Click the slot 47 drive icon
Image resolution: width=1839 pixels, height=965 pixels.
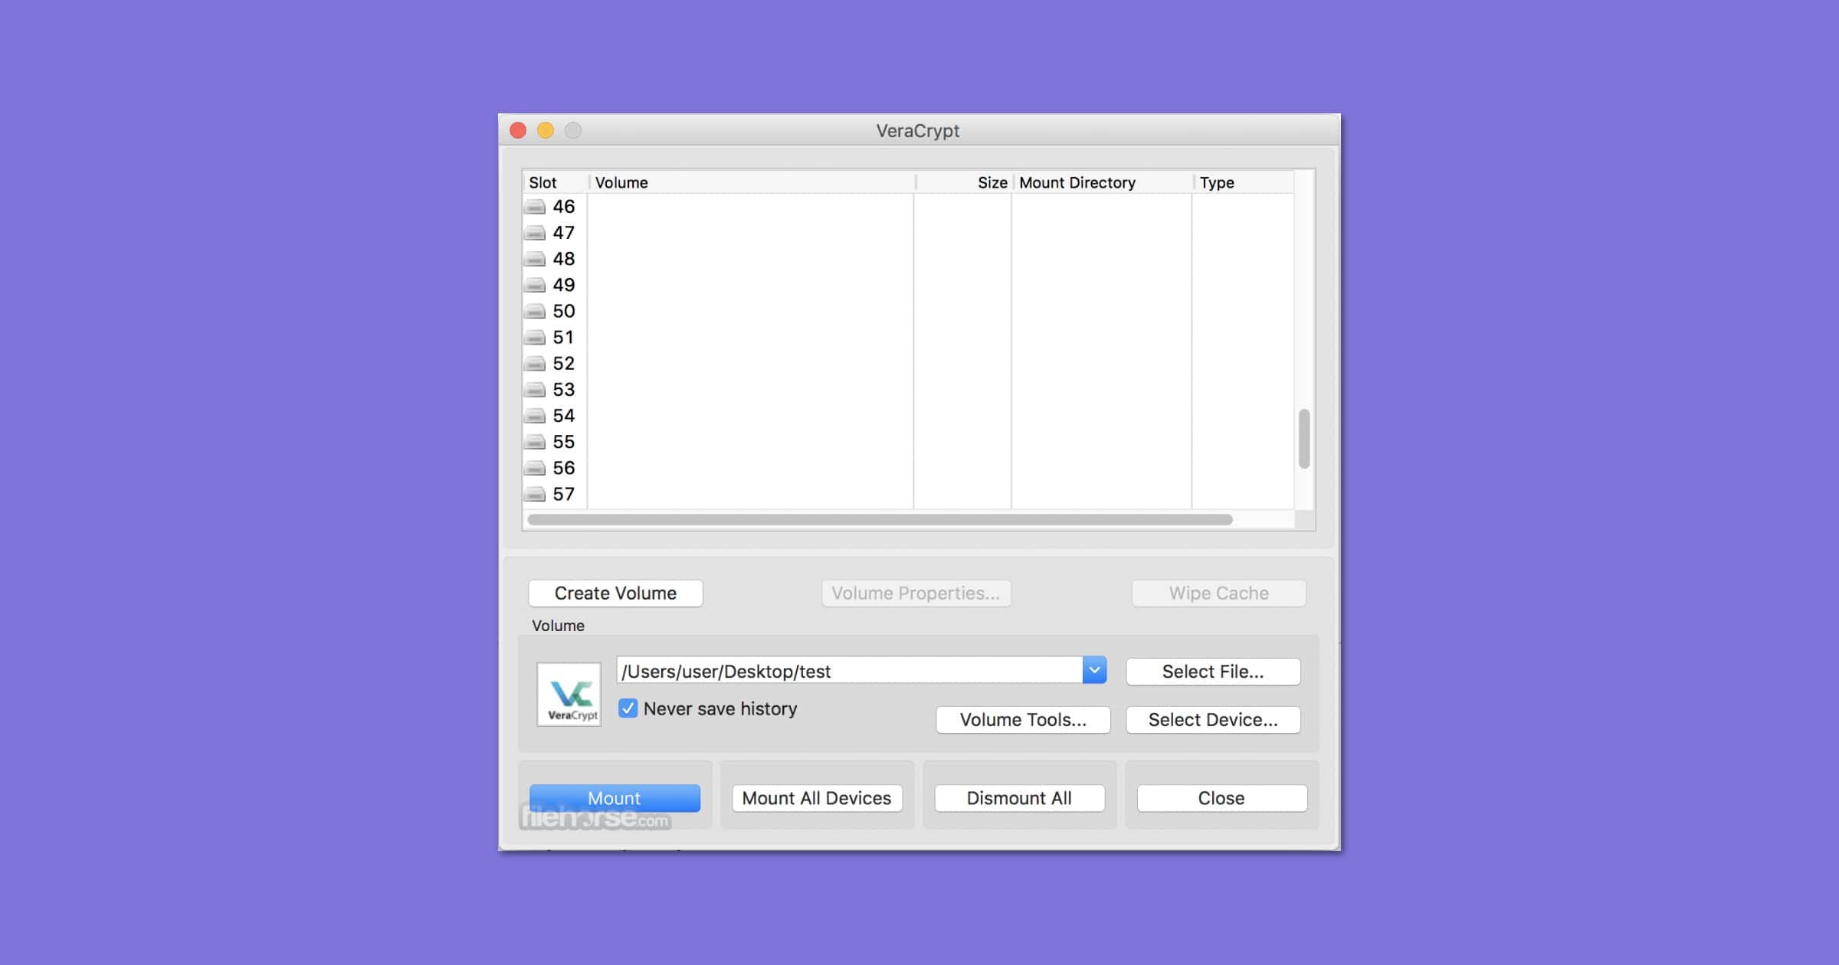pyautogui.click(x=535, y=233)
